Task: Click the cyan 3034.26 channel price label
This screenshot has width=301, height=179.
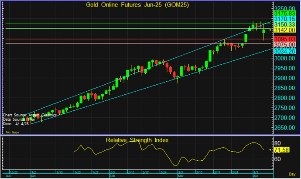Action: 285,51
